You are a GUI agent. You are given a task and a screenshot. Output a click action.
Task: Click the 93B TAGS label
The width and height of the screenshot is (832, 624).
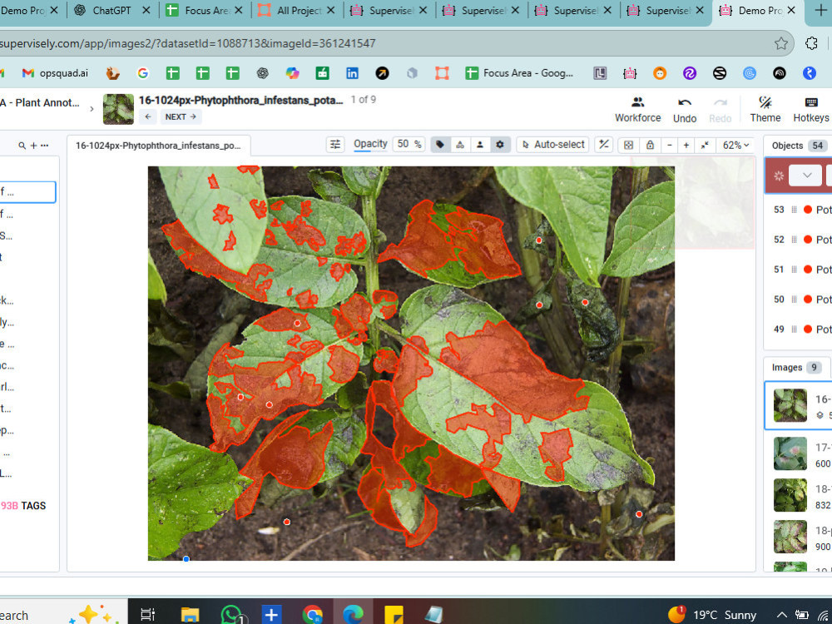pos(23,506)
